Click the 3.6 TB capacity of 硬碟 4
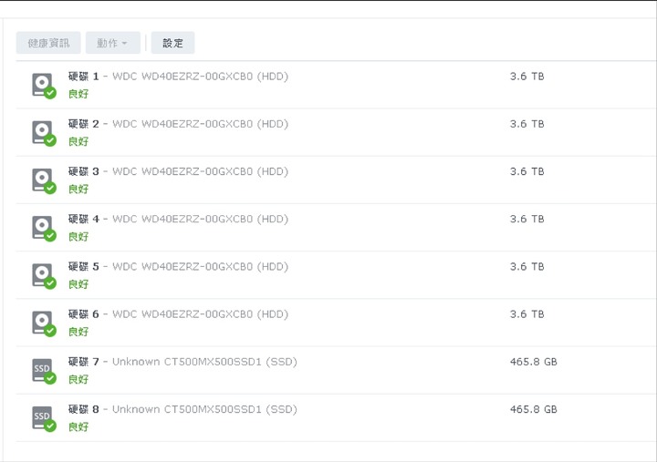 (527, 219)
